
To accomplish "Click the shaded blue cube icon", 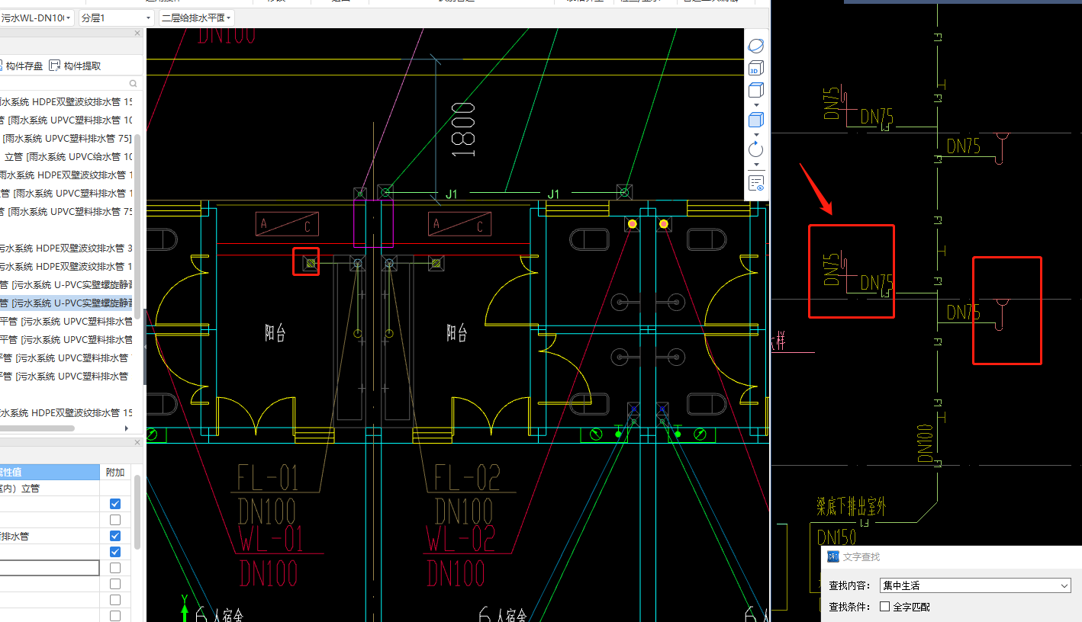I will (755, 120).
